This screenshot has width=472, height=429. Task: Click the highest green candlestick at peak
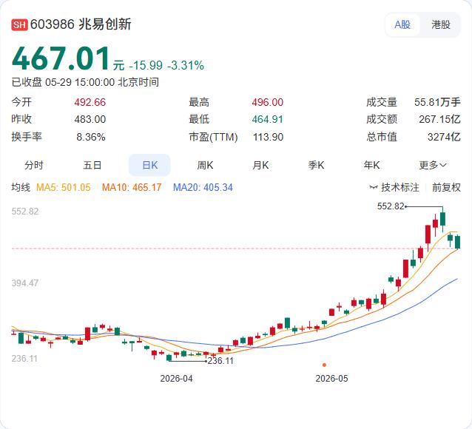442,219
